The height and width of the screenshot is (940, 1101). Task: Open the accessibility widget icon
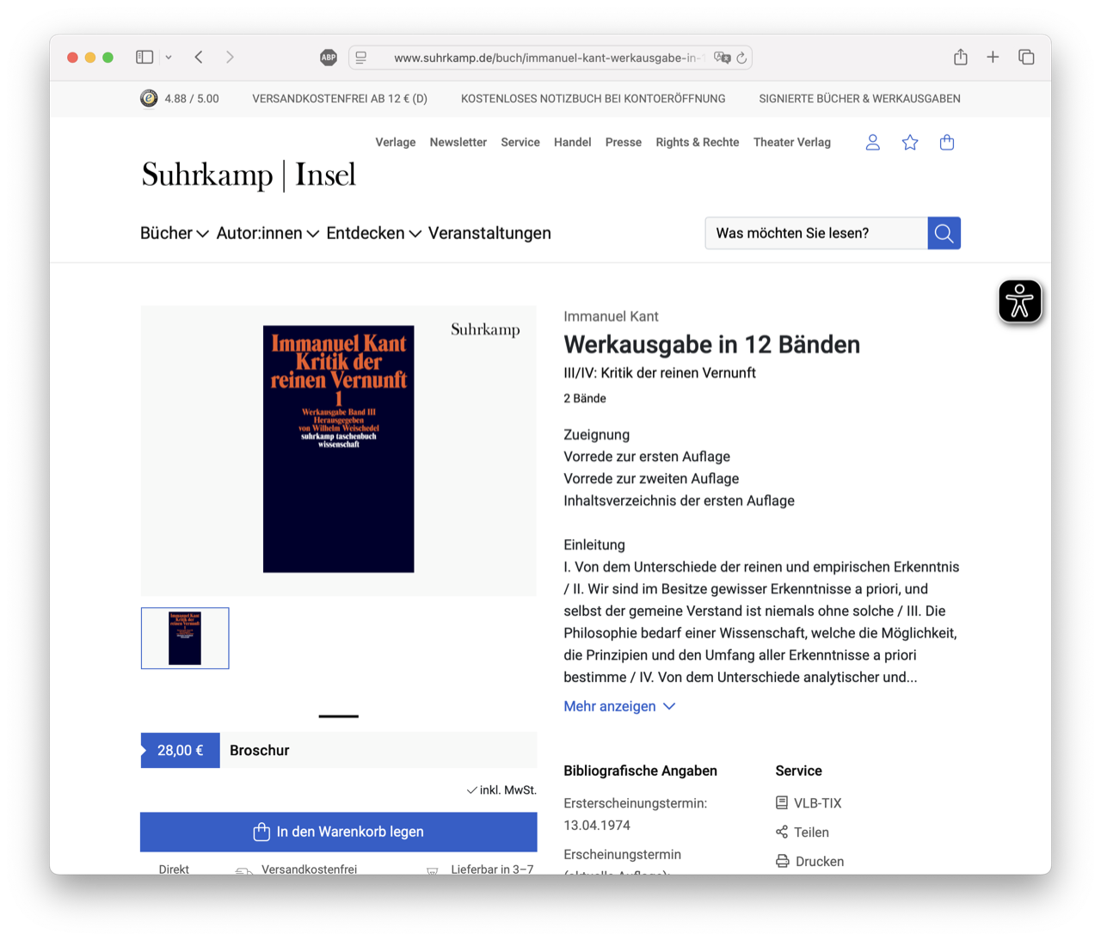[x=1020, y=302]
